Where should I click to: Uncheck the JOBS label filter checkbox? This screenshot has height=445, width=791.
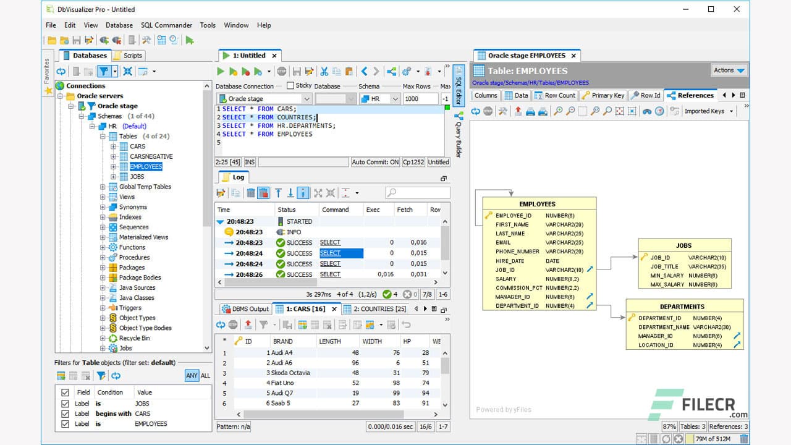coord(65,404)
